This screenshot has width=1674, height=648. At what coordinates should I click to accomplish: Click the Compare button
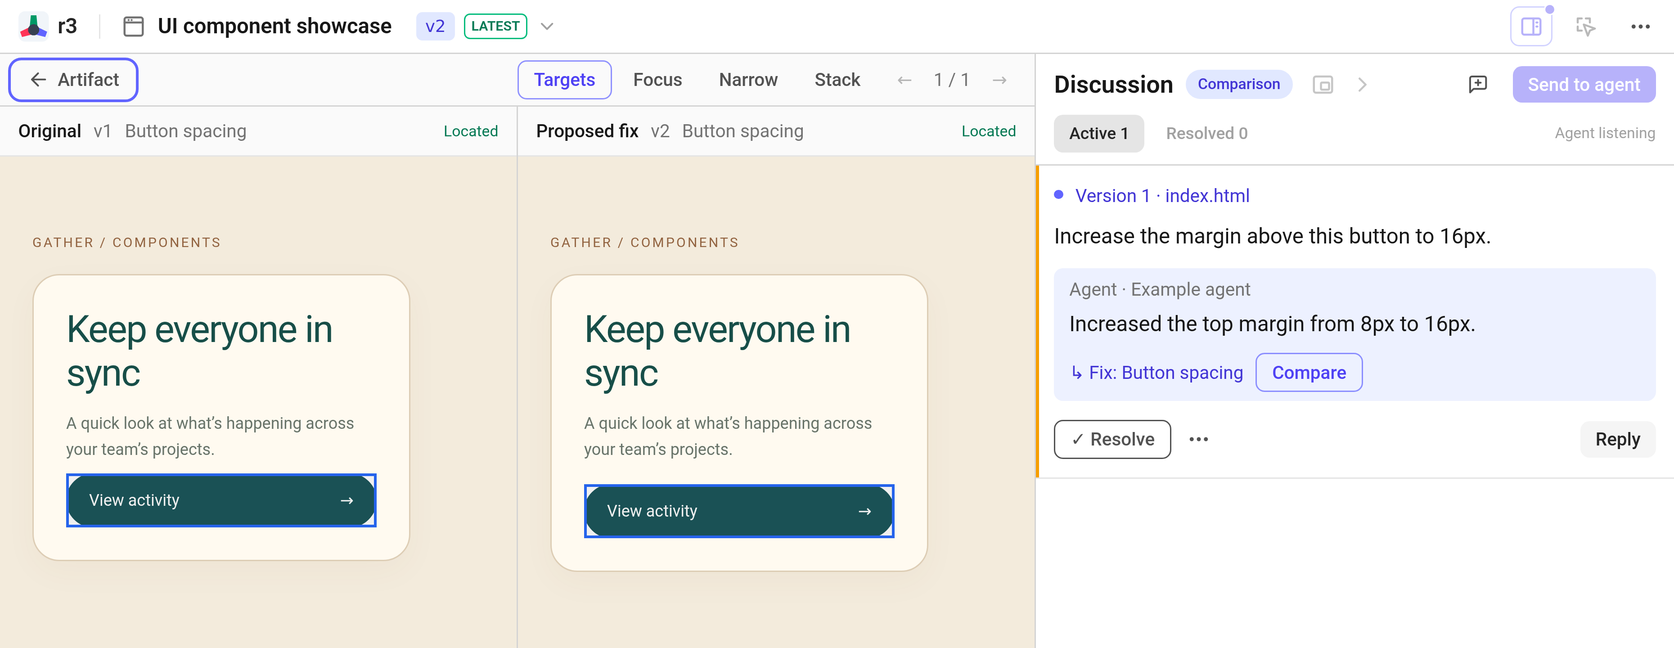coord(1309,373)
